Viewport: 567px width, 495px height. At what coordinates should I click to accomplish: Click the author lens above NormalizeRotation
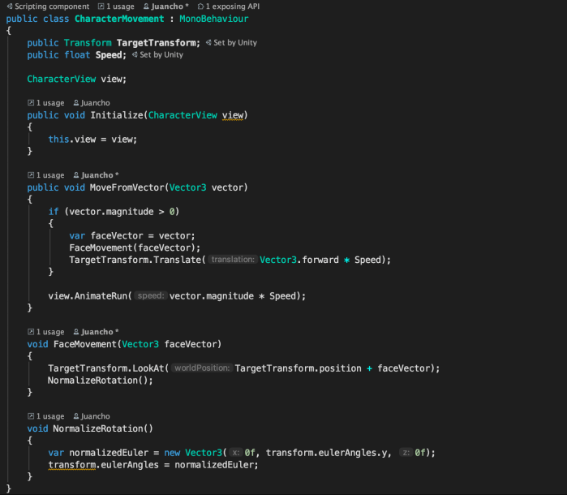[x=91, y=416]
